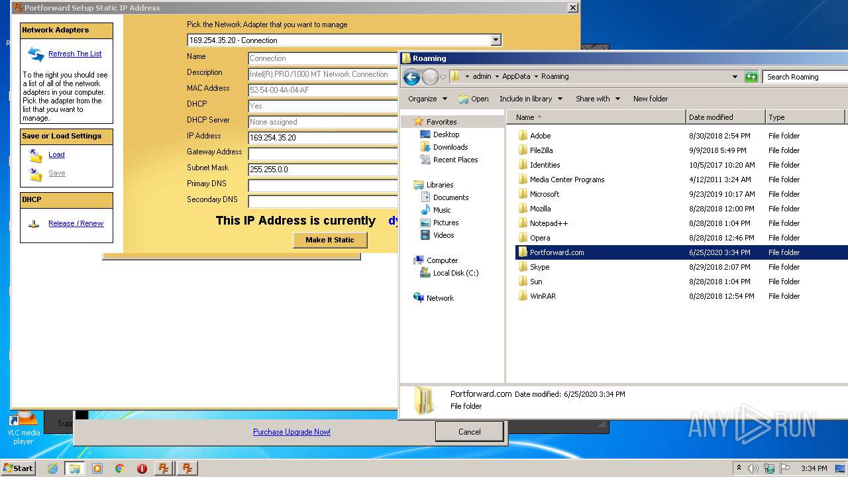
Task: Click the Primary DNS field
Action: (x=323, y=185)
